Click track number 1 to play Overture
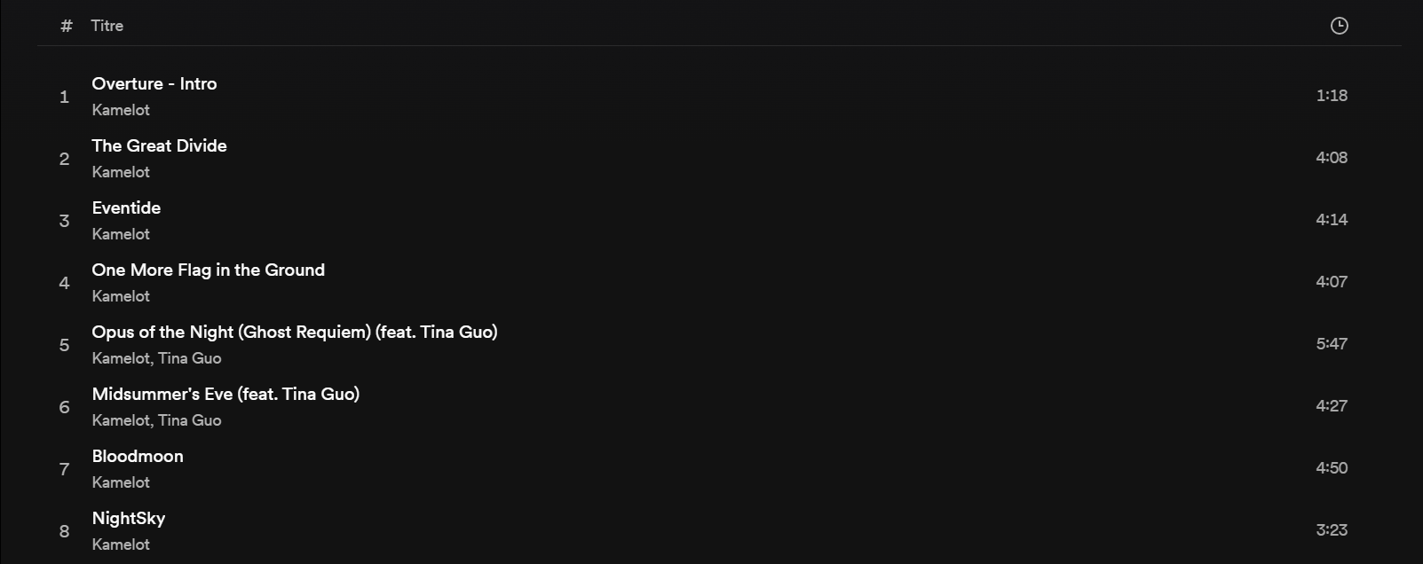The image size is (1423, 564). (x=64, y=97)
